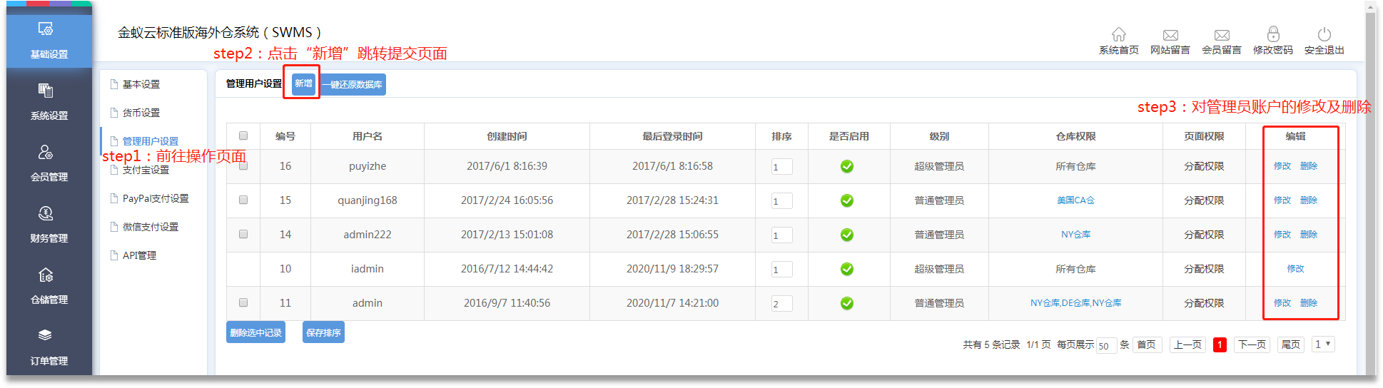Click the 保存排序 button
The width and height of the screenshot is (1383, 388).
pos(323,332)
